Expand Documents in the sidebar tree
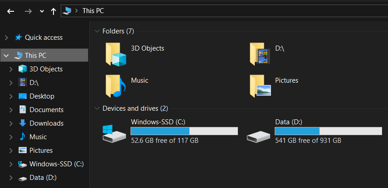388x188 pixels. tap(11, 110)
